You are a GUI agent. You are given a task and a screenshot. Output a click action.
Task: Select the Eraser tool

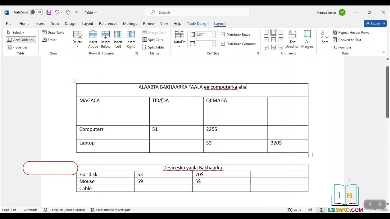[x=49, y=40]
